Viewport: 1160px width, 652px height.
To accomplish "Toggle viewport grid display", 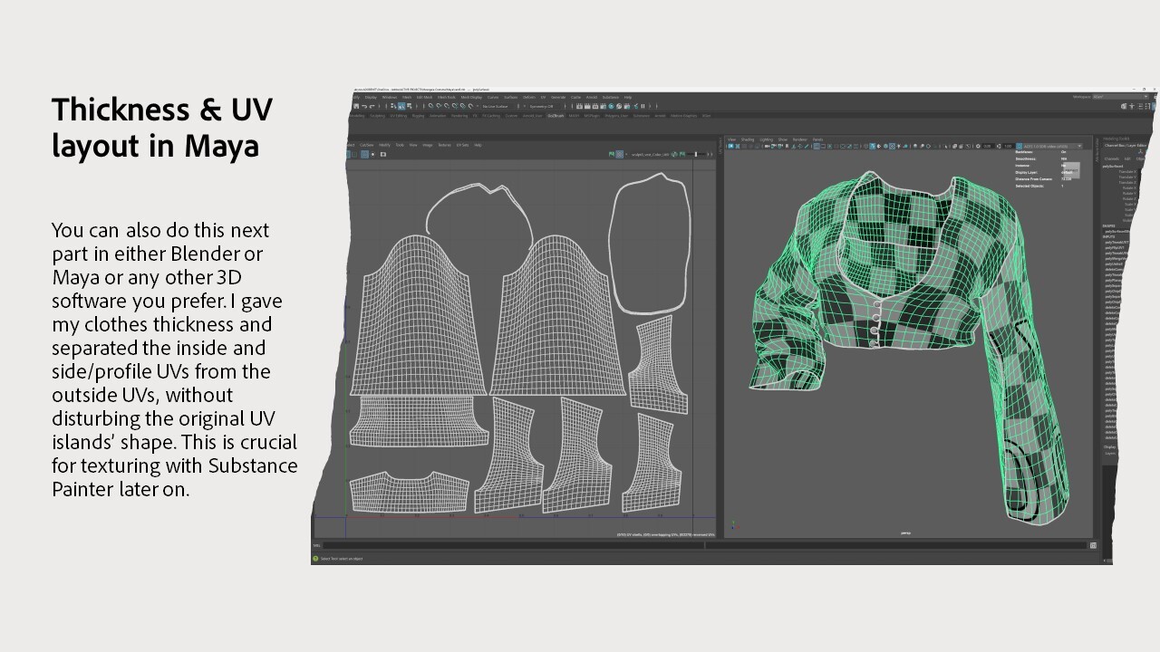I will coord(817,147).
